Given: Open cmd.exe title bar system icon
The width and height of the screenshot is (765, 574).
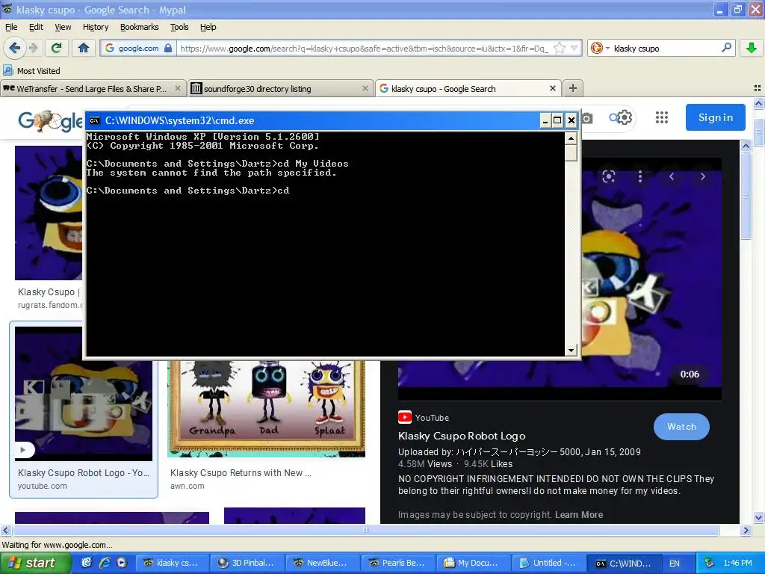Looking at the screenshot, I should pos(95,120).
